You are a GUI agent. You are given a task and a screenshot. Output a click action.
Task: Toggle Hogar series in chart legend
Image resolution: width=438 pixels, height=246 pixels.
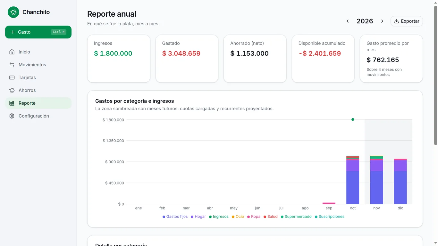click(198, 217)
